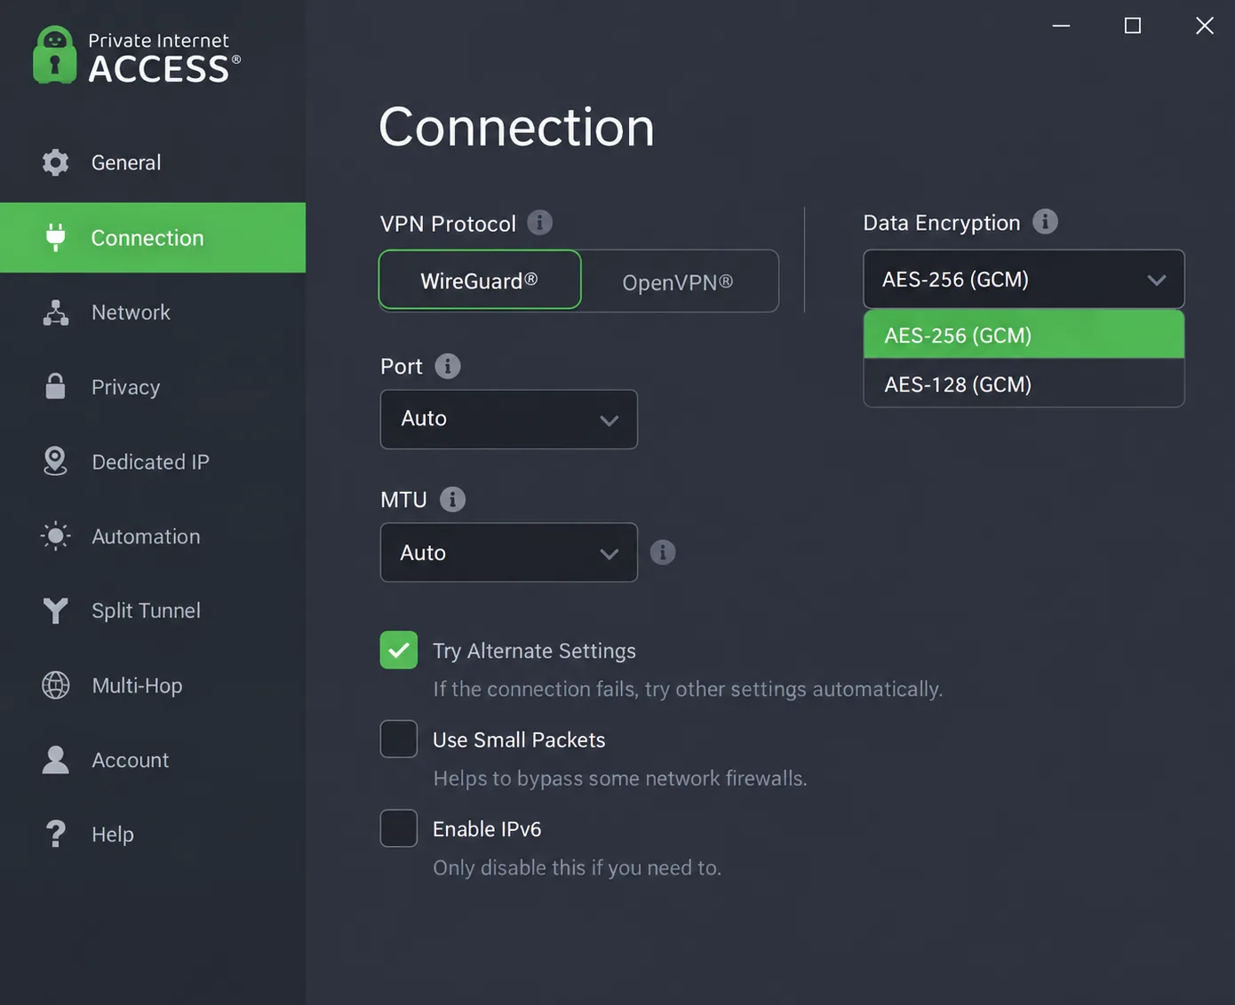The height and width of the screenshot is (1005, 1235).
Task: Click the Network nodes icon
Action: click(x=55, y=313)
